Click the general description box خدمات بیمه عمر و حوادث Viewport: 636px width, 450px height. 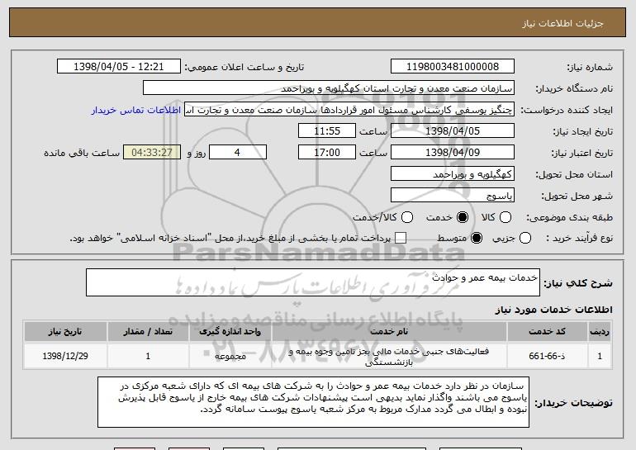(313, 282)
